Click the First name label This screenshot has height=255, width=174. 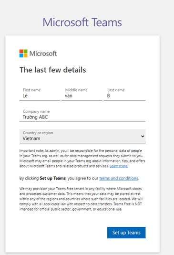[x=31, y=90]
